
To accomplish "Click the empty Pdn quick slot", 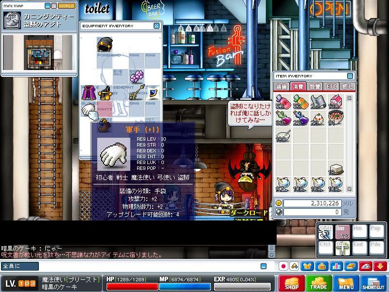I will click(376, 248).
